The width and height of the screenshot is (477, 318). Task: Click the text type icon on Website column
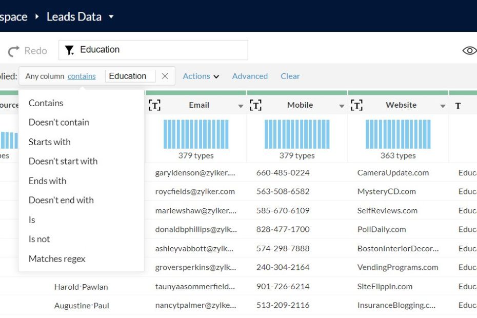click(x=356, y=105)
